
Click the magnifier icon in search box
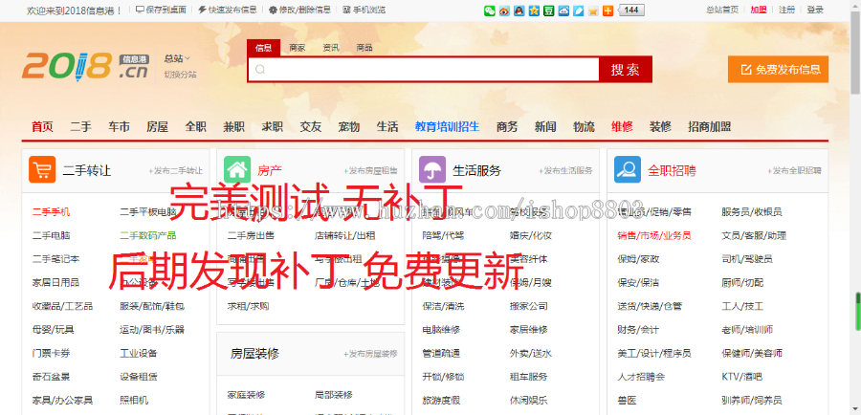tap(261, 70)
